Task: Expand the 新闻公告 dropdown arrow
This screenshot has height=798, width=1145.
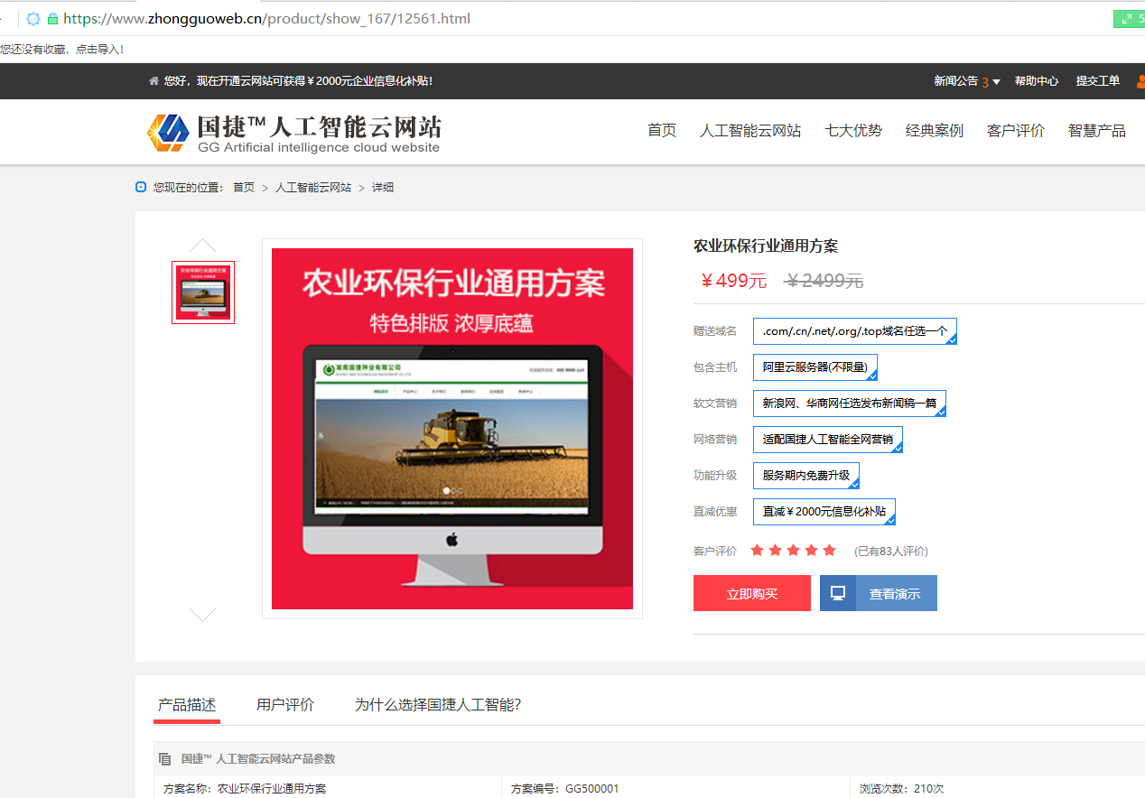Action: point(996,82)
